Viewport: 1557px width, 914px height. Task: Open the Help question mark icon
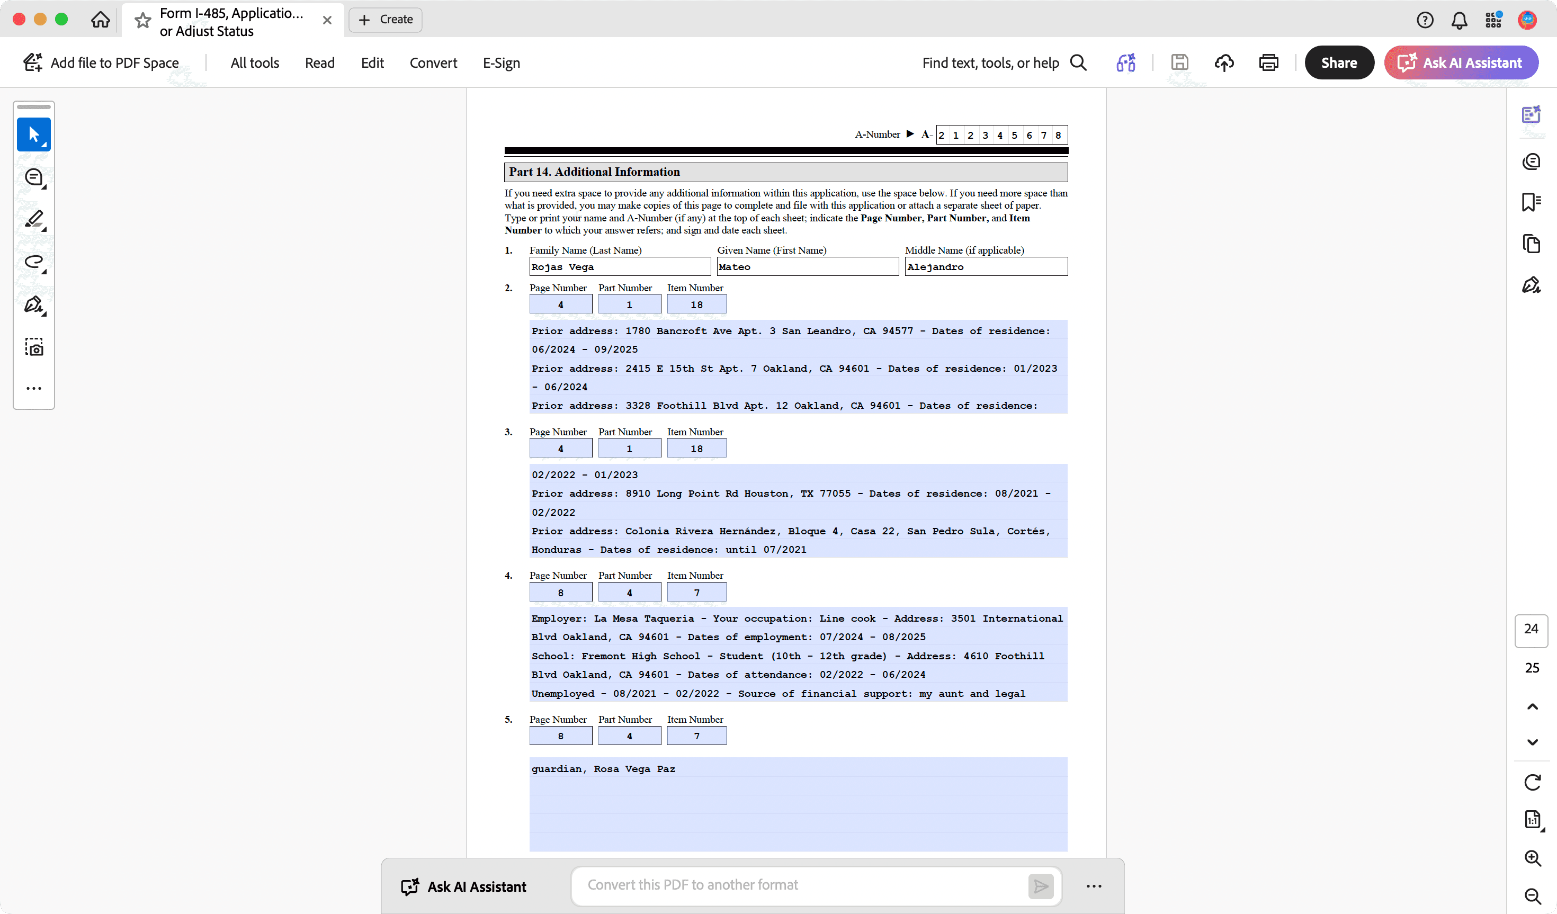click(1425, 21)
